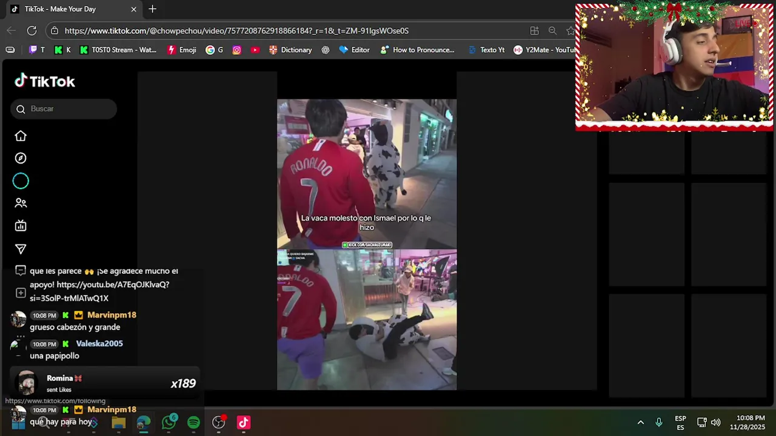Open OBS Studio from the taskbar

coord(218,422)
